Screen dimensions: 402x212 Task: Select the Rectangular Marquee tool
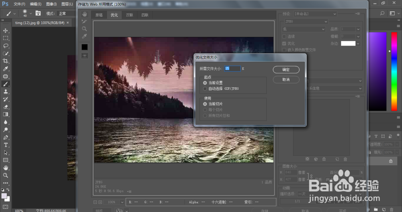point(5,38)
